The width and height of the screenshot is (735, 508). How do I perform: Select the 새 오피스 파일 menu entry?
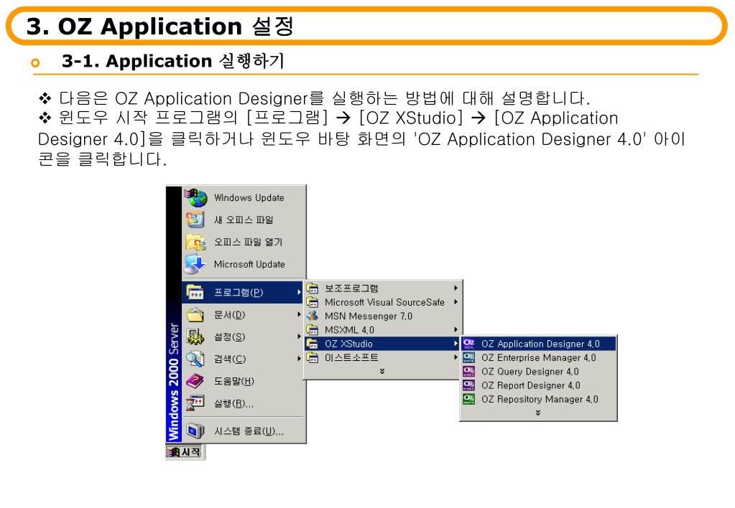click(244, 220)
